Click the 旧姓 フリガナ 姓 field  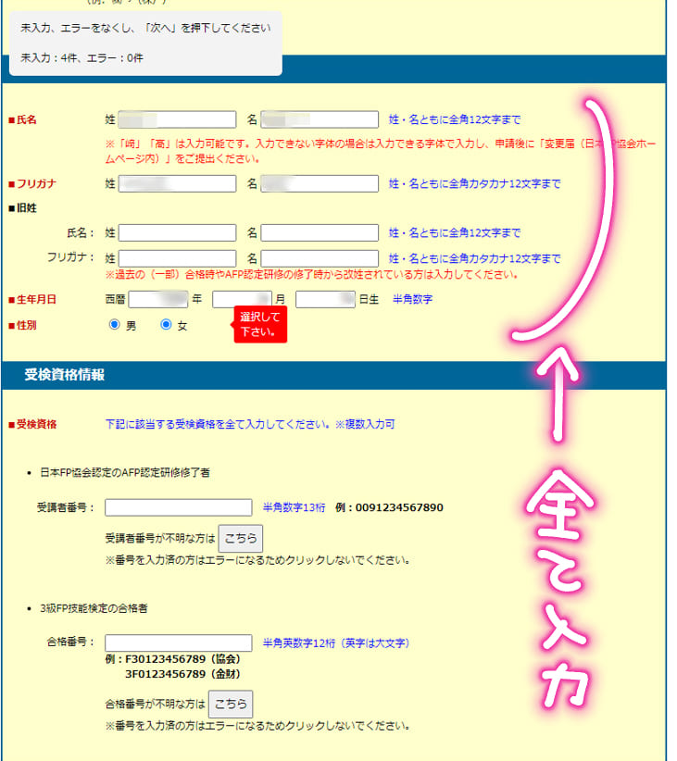pos(177,258)
